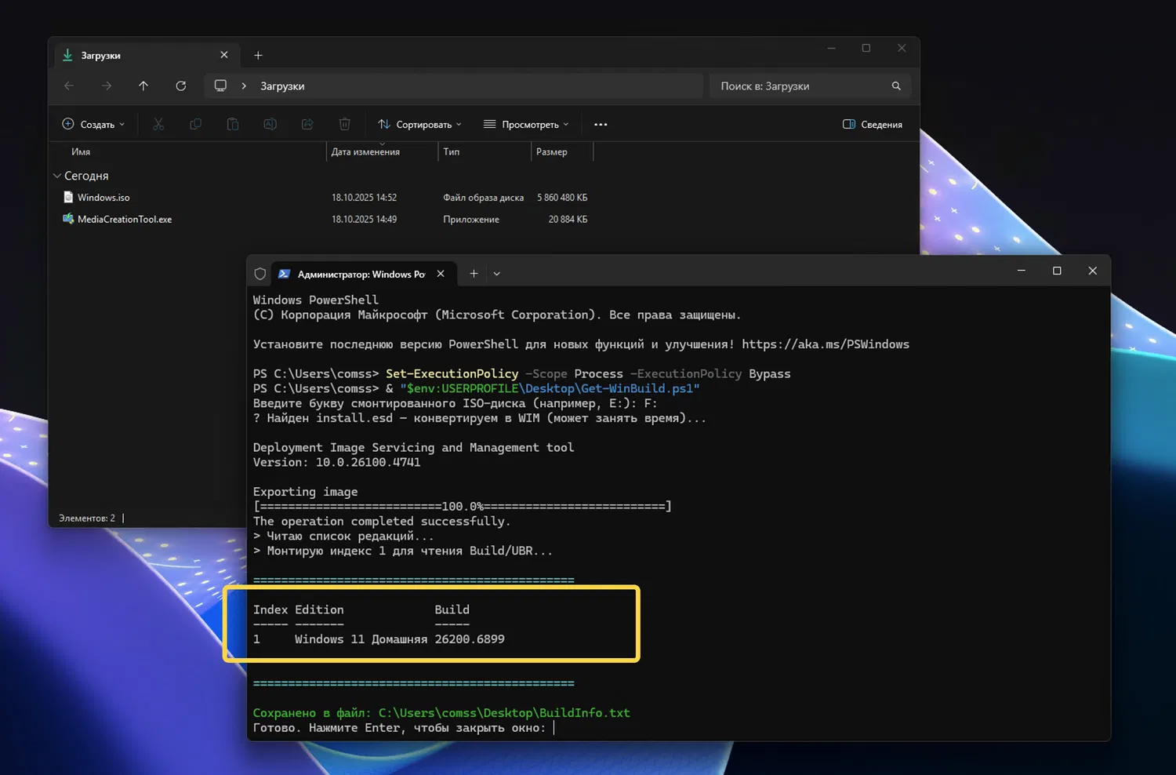
Task: Add a new PowerShell tab
Action: (x=474, y=274)
